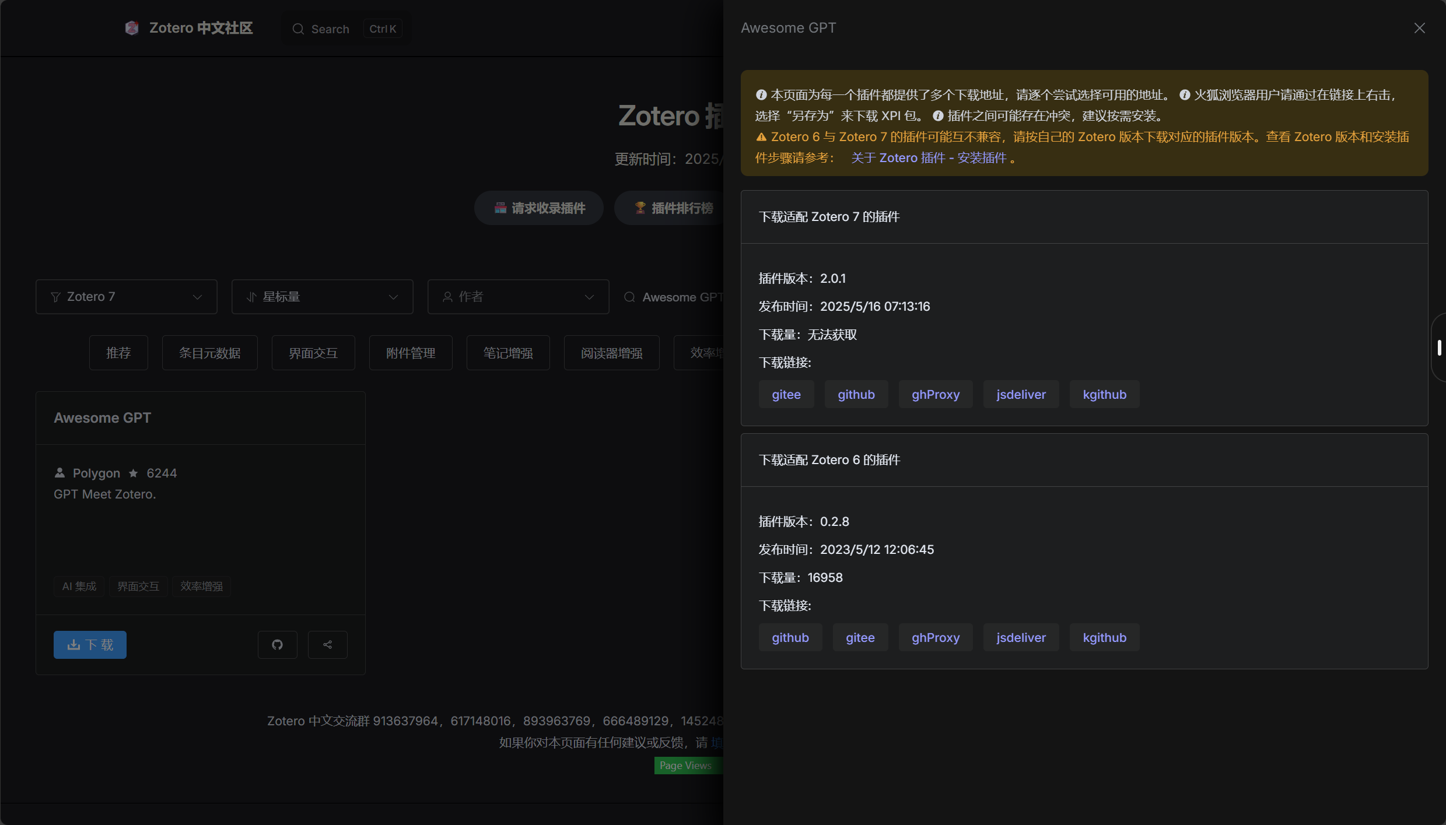Open 关于 Zotero 插件 - 安装插件 link
Image resolution: width=1446 pixels, height=825 pixels.
929,158
